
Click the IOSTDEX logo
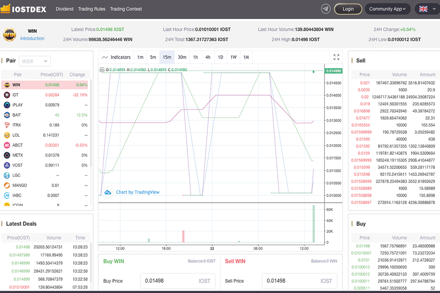pyautogui.click(x=23, y=9)
